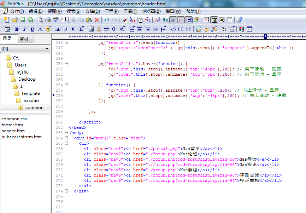Click line number 256 in gutter

click(59, 96)
